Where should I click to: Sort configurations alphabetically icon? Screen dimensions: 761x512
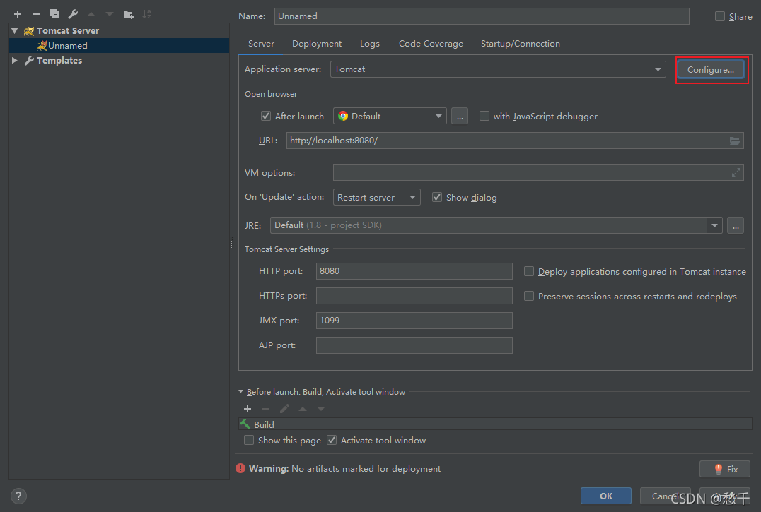(x=146, y=14)
